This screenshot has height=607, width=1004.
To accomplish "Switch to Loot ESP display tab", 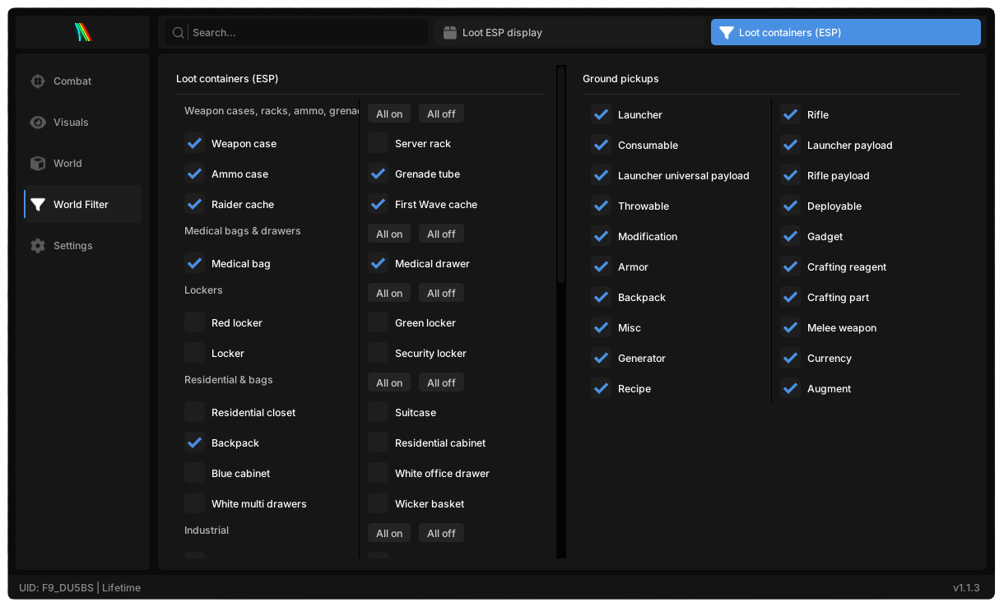I will [x=569, y=32].
